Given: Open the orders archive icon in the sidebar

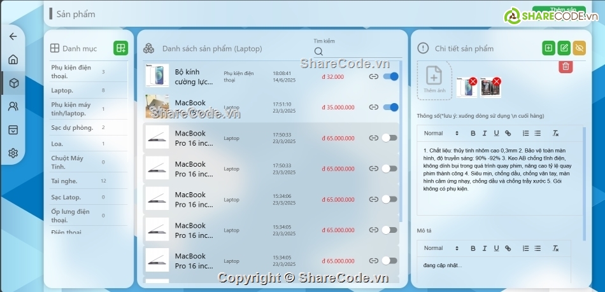Looking at the screenshot, I should [x=13, y=130].
